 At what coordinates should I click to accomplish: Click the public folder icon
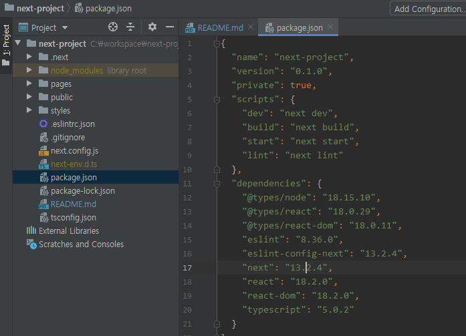pyautogui.click(x=43, y=97)
